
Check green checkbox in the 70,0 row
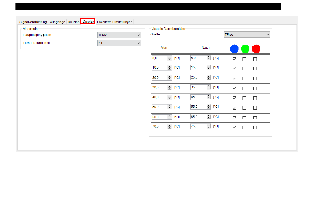click(x=244, y=127)
